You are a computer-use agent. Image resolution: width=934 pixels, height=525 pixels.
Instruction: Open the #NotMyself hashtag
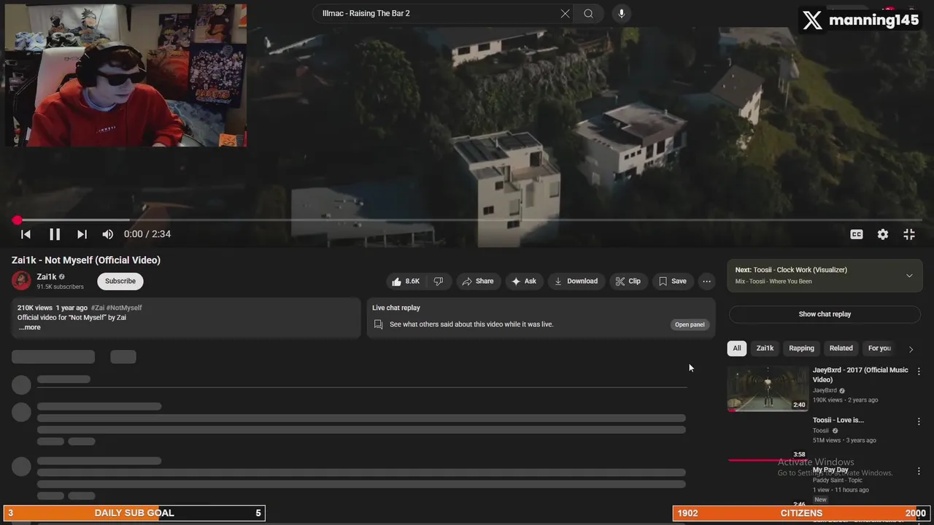(x=124, y=308)
